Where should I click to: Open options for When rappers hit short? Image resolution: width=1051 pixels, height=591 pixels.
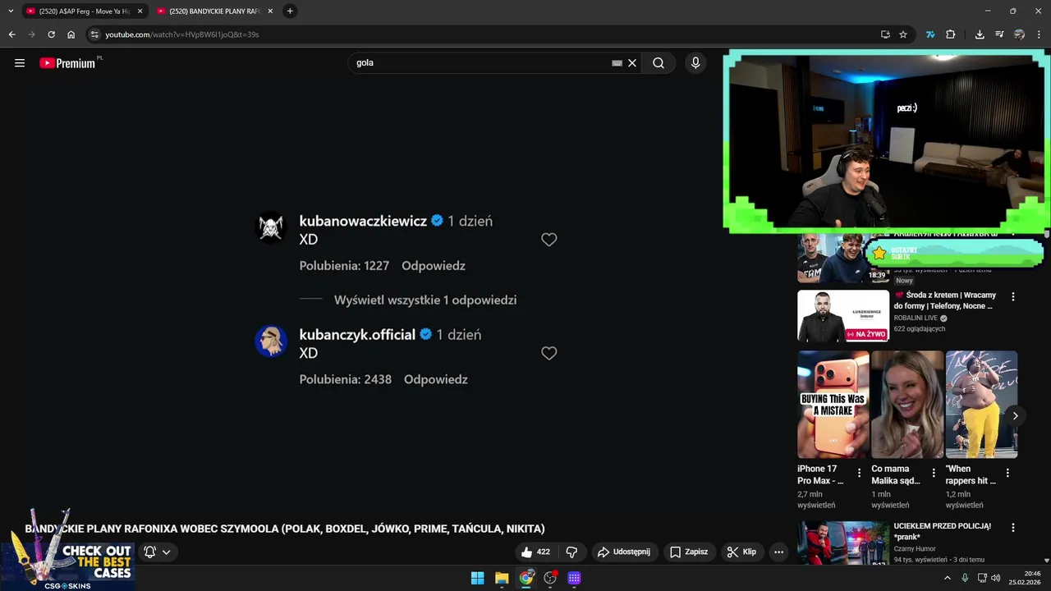click(1007, 473)
